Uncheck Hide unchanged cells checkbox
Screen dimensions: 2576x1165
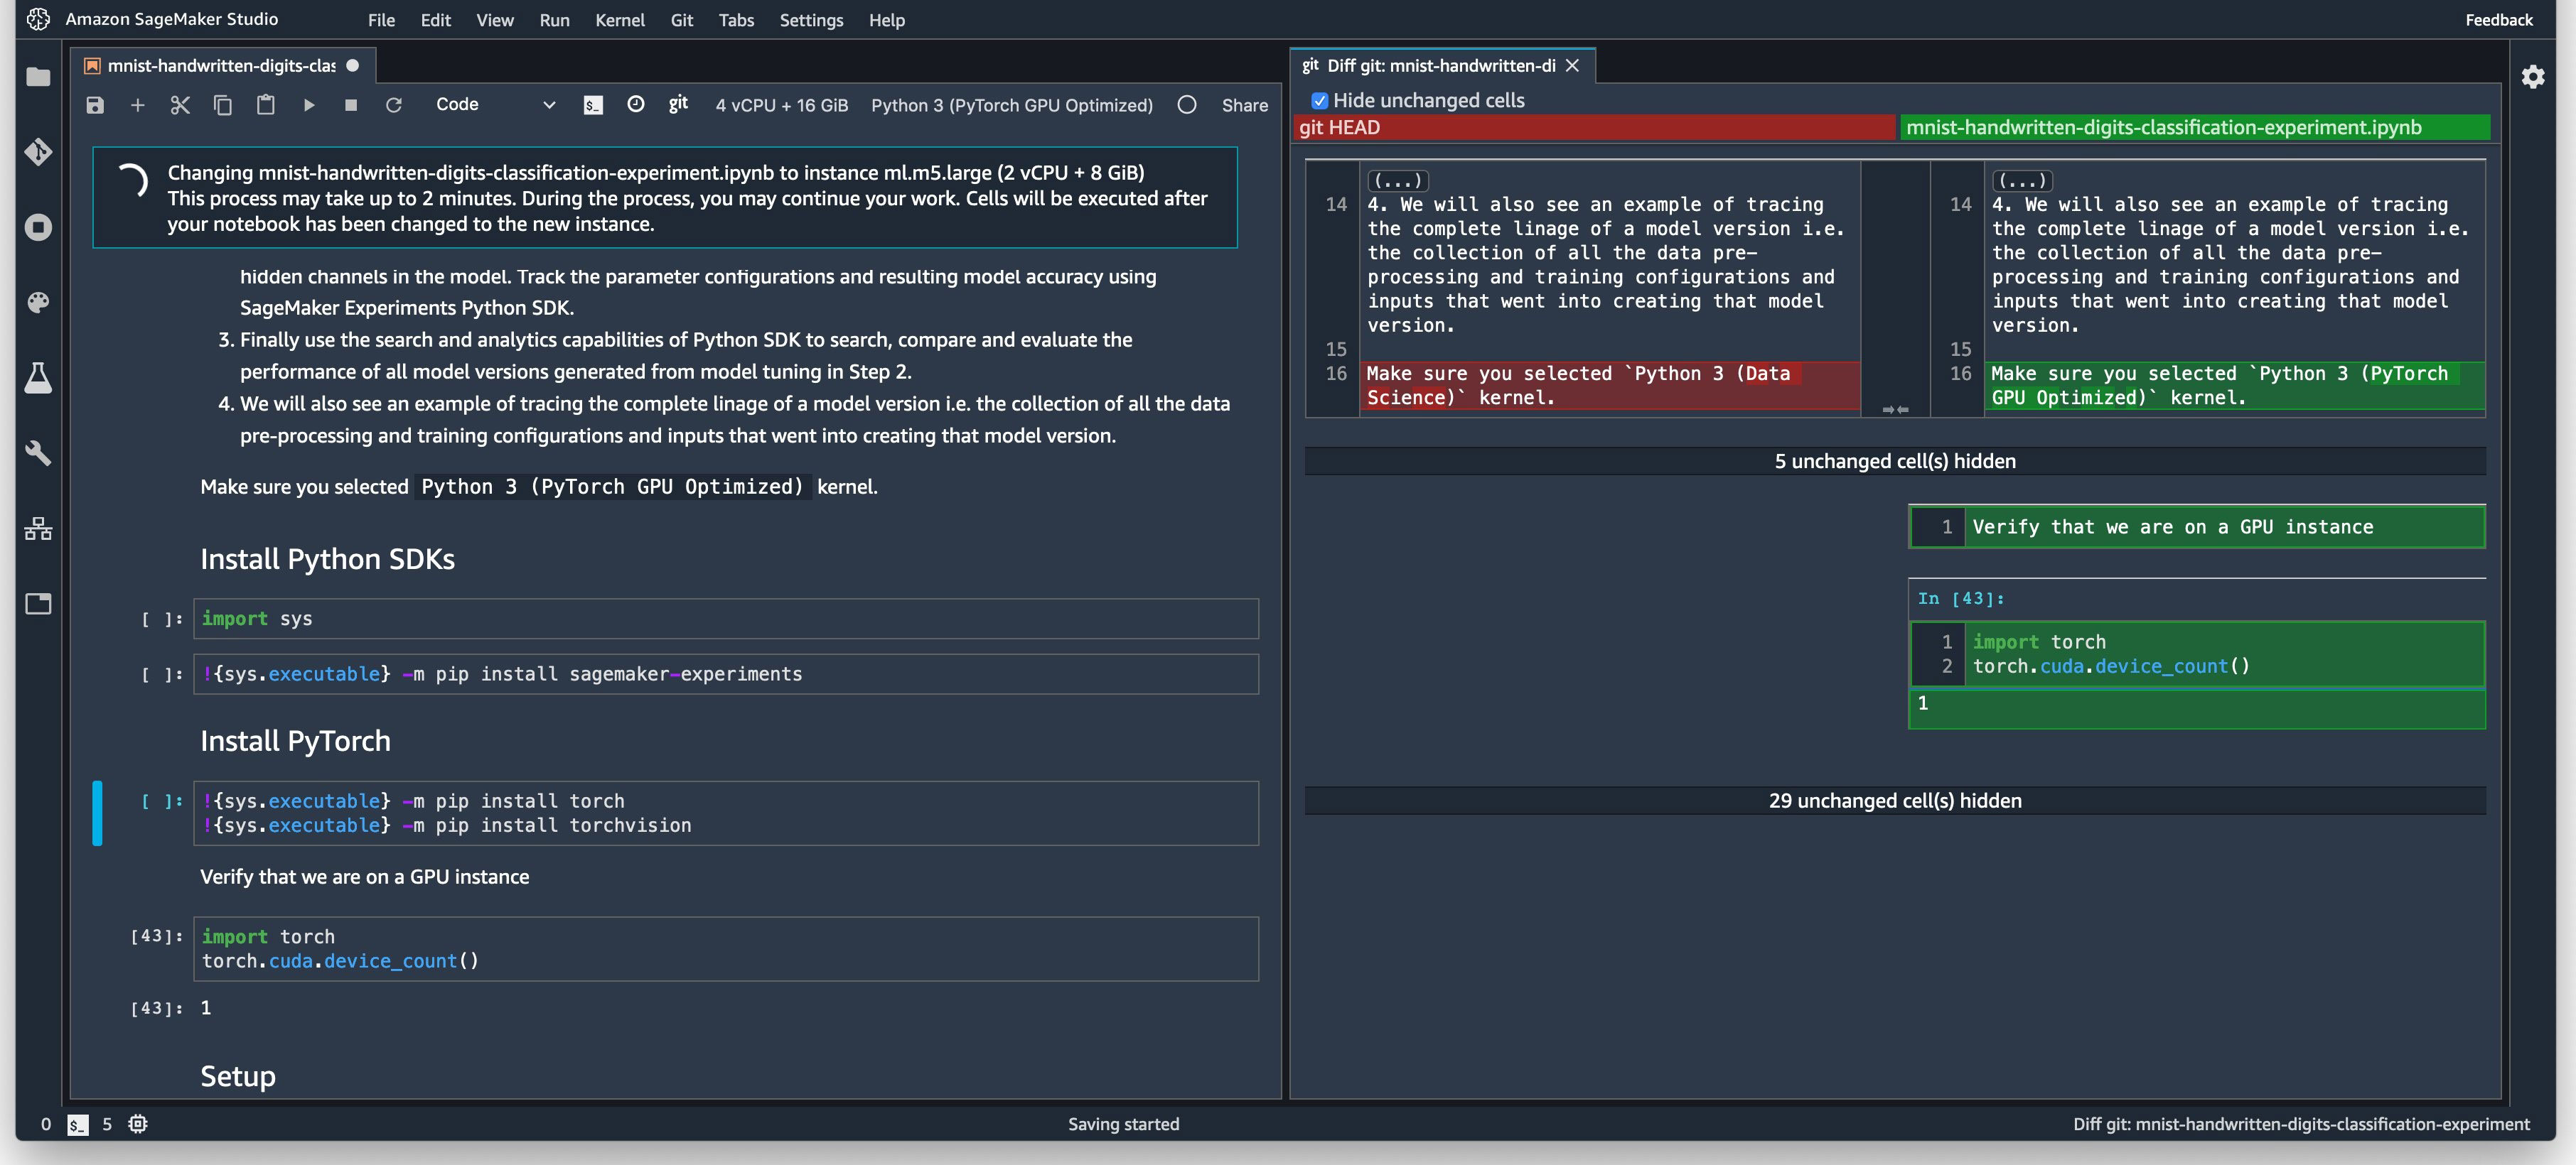(x=1320, y=100)
